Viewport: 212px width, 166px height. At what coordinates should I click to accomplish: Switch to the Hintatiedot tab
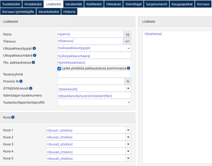point(33,4)
